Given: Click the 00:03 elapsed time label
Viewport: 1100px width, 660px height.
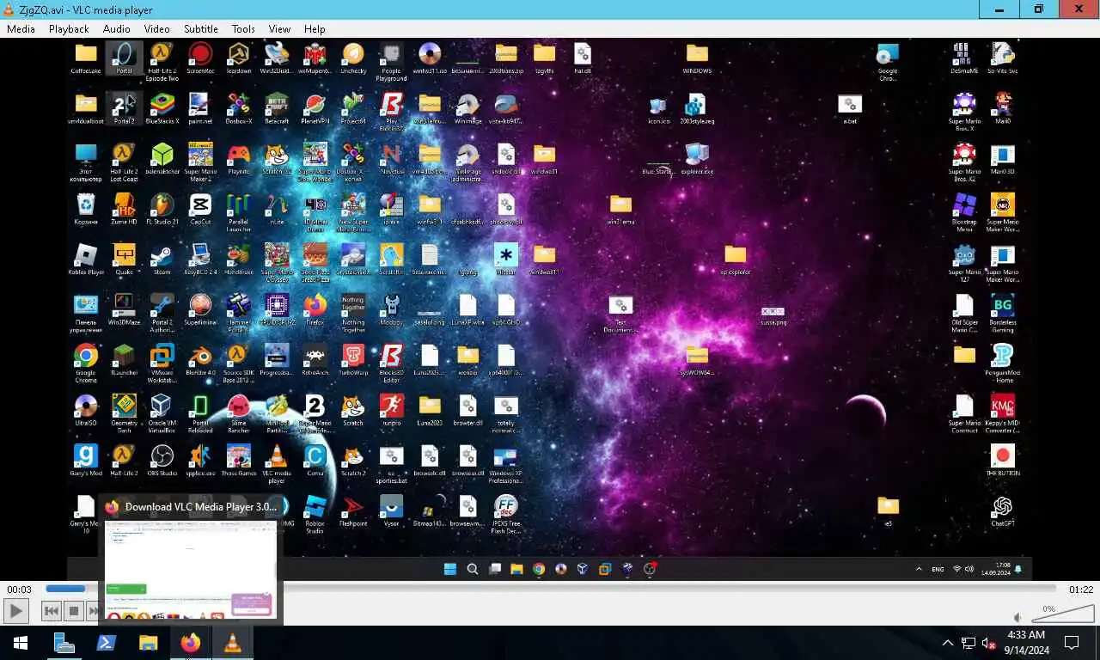Looking at the screenshot, I should click(x=19, y=590).
